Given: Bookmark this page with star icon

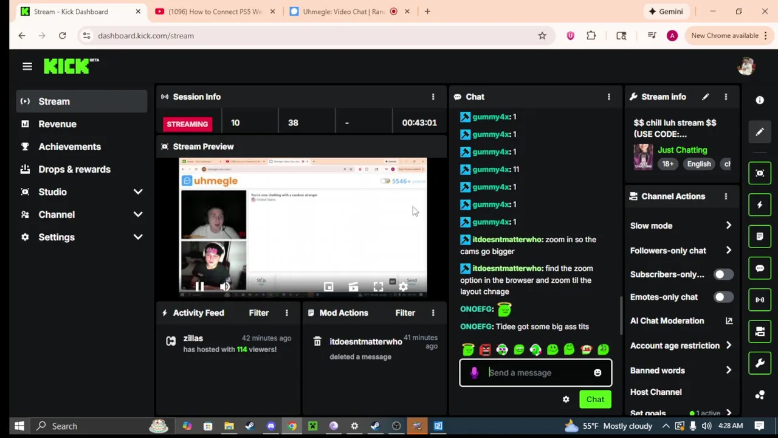Looking at the screenshot, I should 542,35.
